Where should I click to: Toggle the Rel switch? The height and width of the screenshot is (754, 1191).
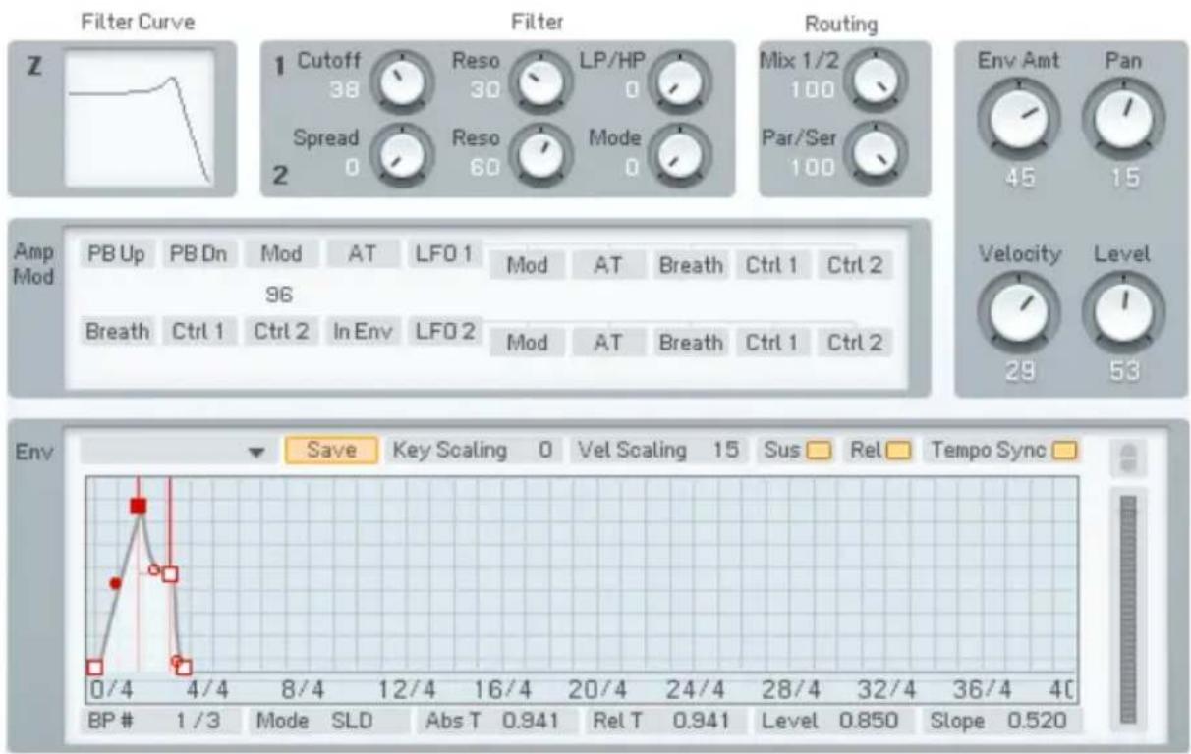[x=898, y=452]
